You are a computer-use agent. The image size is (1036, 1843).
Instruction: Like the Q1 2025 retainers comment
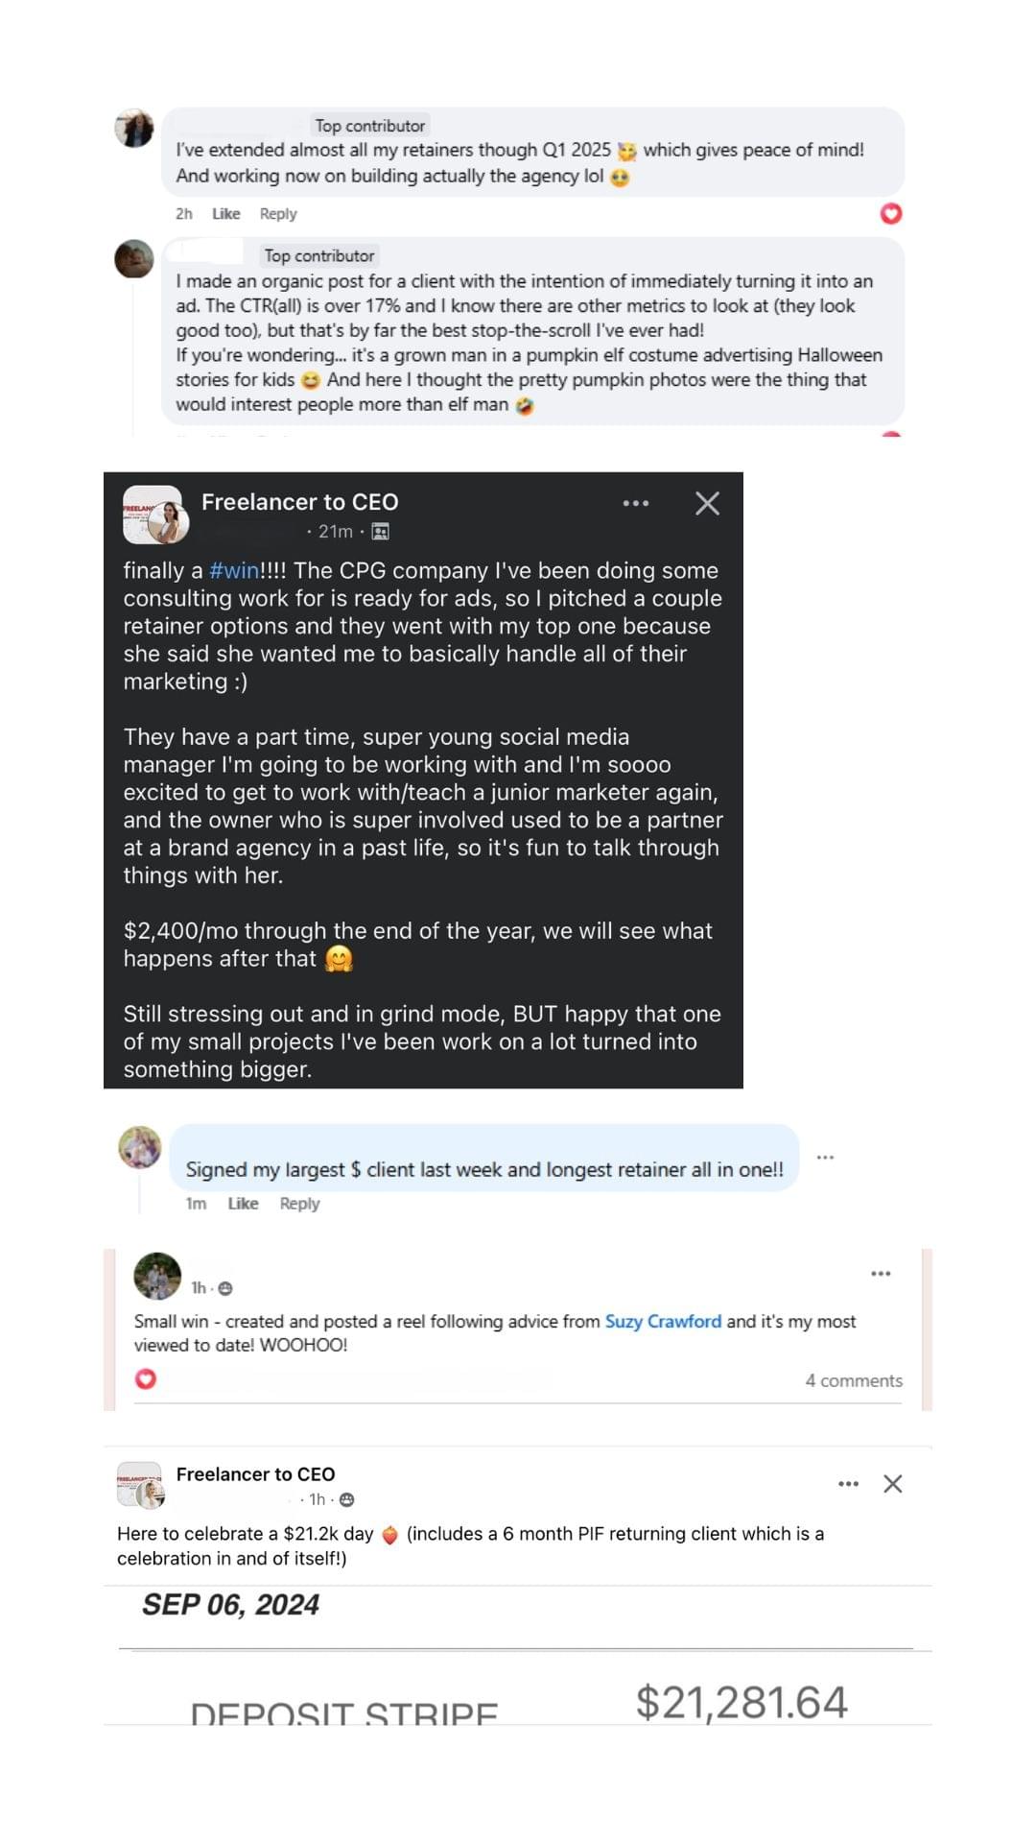pyautogui.click(x=225, y=214)
